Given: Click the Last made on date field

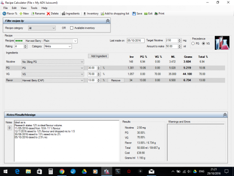Looking at the screenshot, I should pos(136,41).
